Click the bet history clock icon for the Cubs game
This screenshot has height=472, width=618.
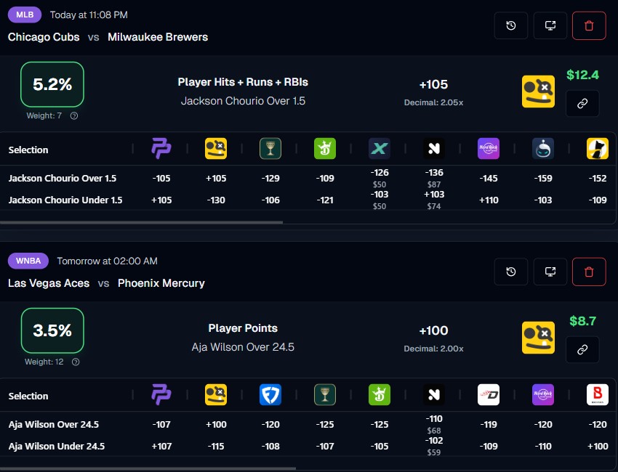[x=510, y=25]
